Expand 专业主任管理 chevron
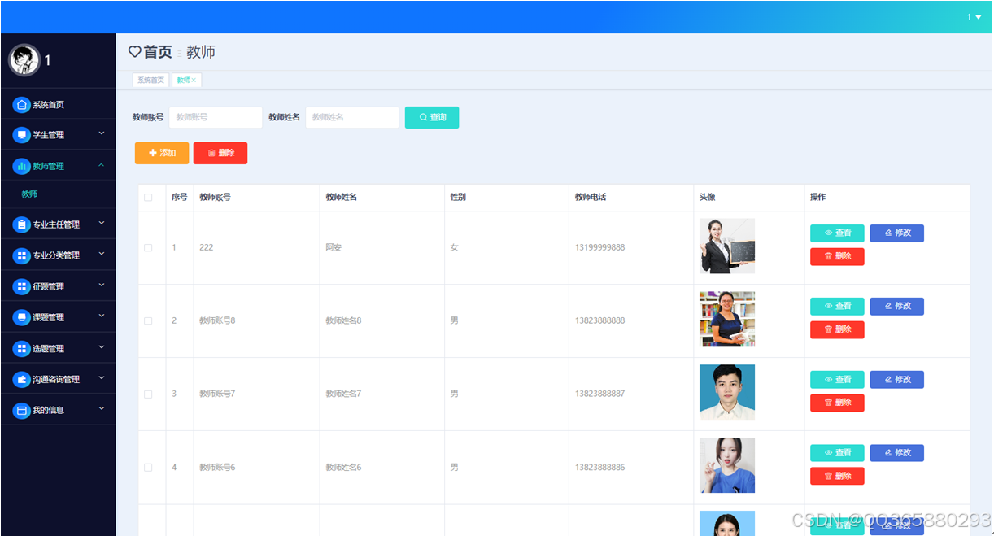 102,223
